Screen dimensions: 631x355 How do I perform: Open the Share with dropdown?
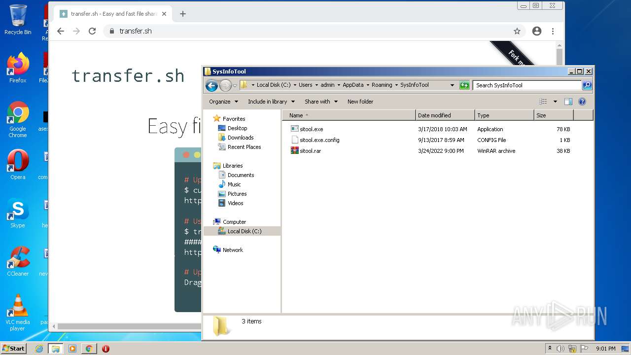click(x=321, y=102)
